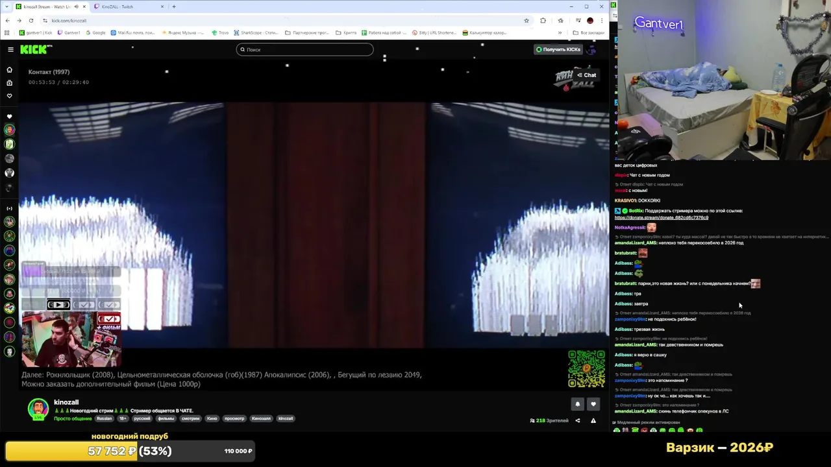The image size is (831, 467).
Task: Open the Browse icon in Kick sidebar
Action: coord(9,83)
